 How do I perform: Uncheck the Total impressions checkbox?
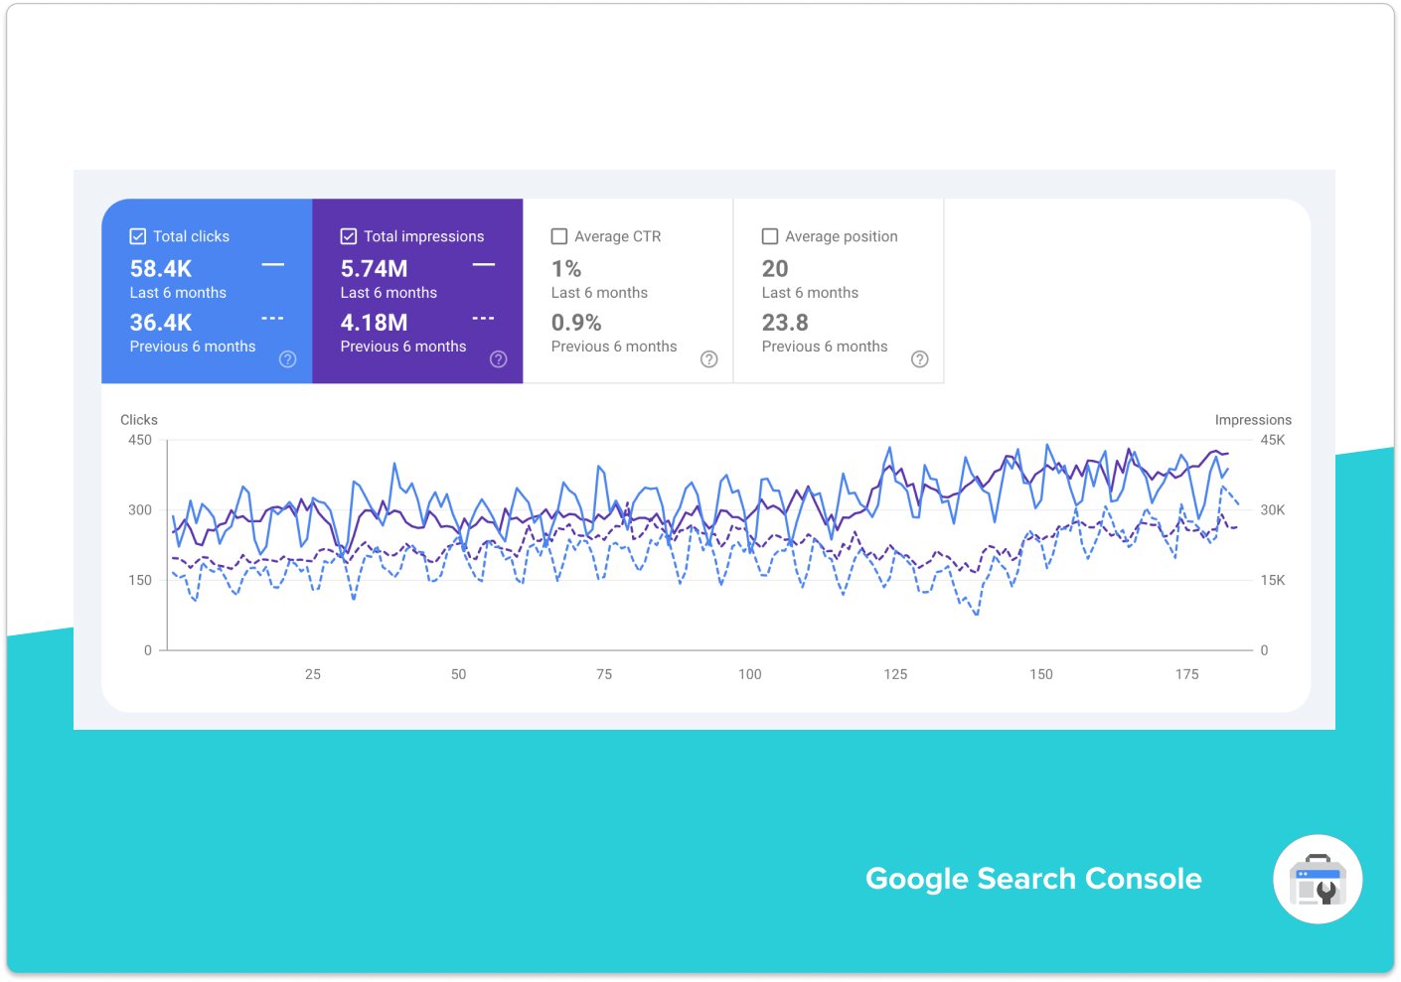point(349,235)
